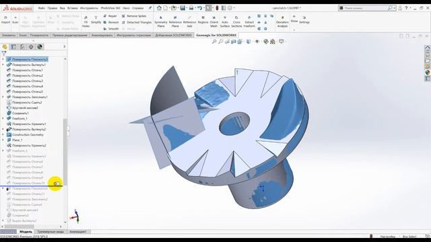Viewport: 431px width, 242px height.
Task: Expand the Поверхность-Вытянуть2 feature
Action: 3,129
